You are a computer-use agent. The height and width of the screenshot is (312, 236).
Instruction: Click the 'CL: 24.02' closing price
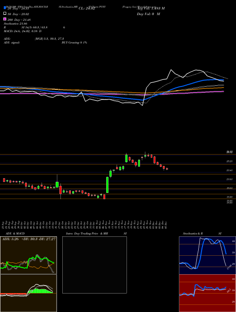pyautogui.click(x=87, y=9)
